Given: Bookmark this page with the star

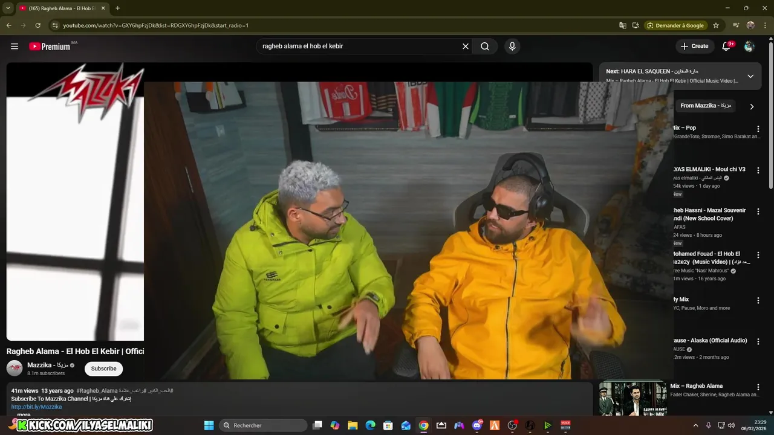Looking at the screenshot, I should coord(716,25).
